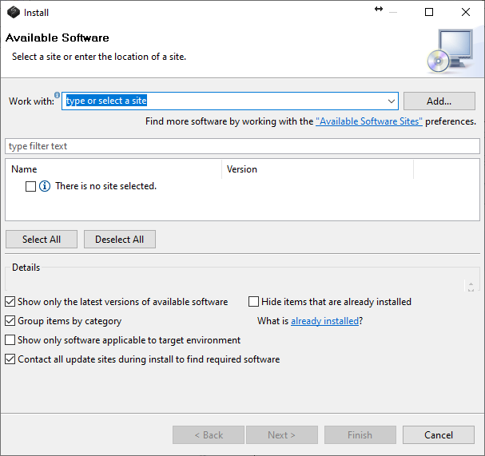Expand the Work with site dropdown arrow
The width and height of the screenshot is (485, 456).
[391, 101]
